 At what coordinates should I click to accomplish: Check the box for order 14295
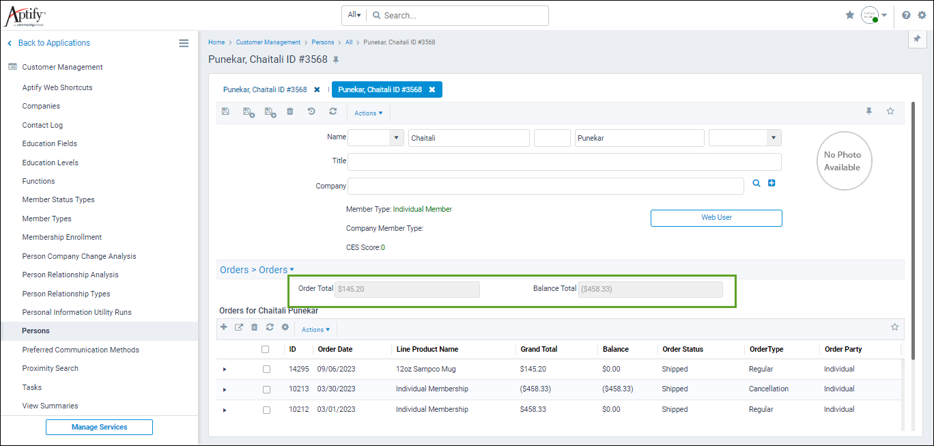coord(266,369)
